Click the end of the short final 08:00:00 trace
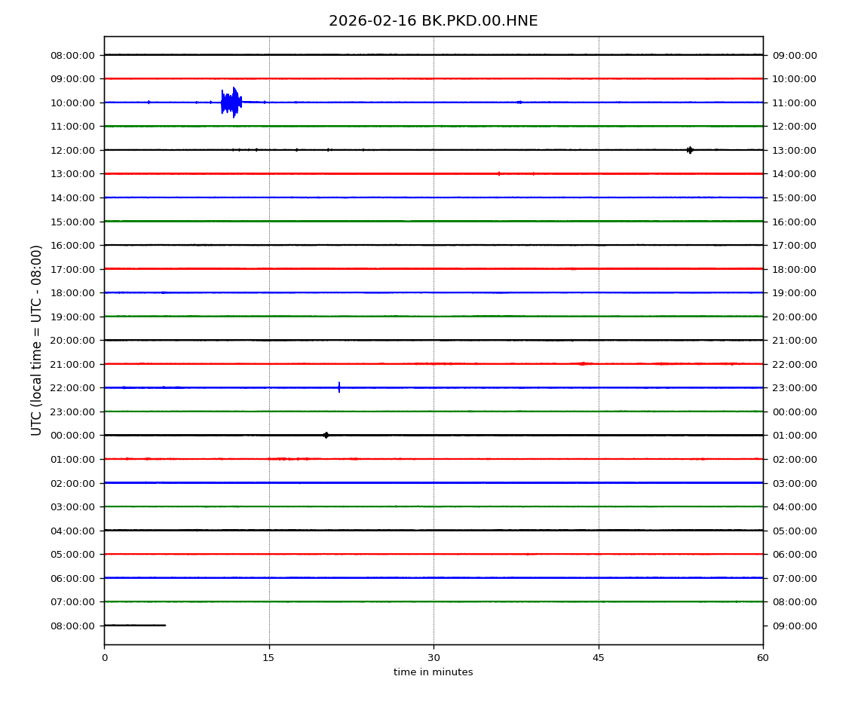The image size is (867, 716). point(164,625)
